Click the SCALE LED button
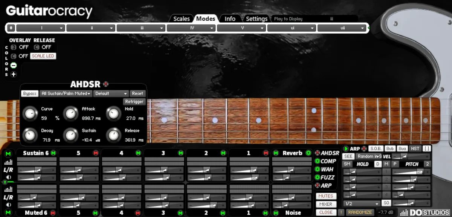Viewport: 452px width, 217px height. [43, 56]
